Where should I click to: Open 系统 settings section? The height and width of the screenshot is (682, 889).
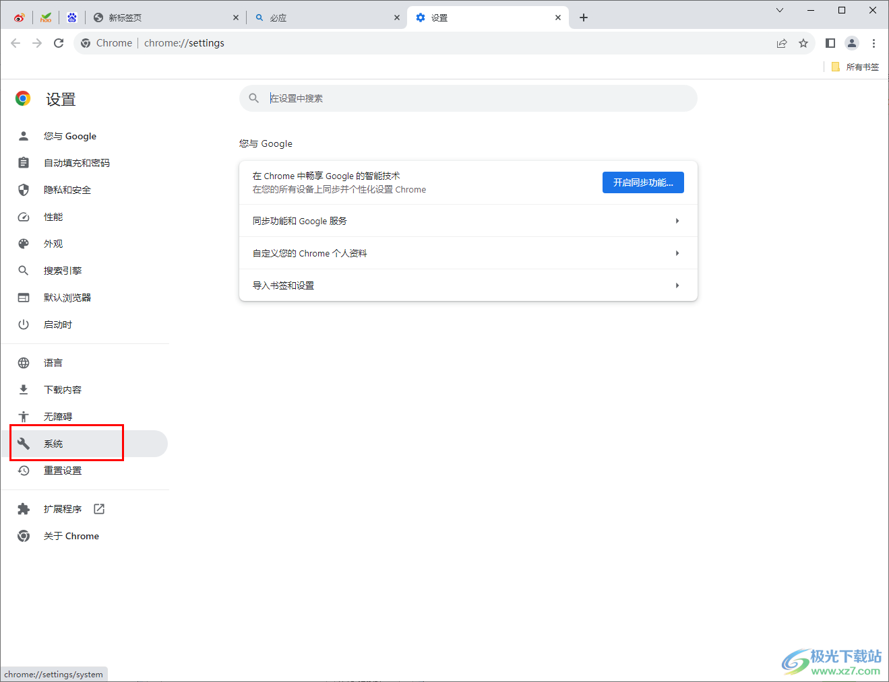[84, 444]
